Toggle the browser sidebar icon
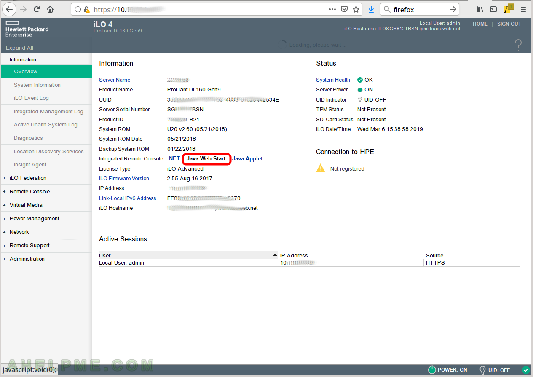 [493, 9]
